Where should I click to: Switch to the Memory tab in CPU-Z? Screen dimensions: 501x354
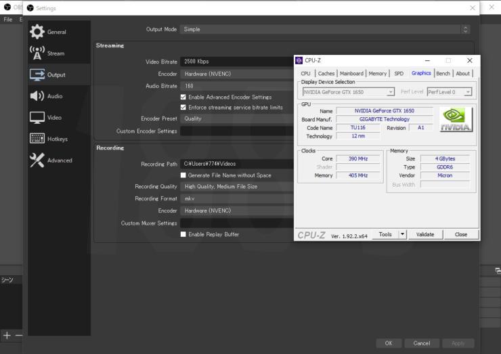coord(377,74)
